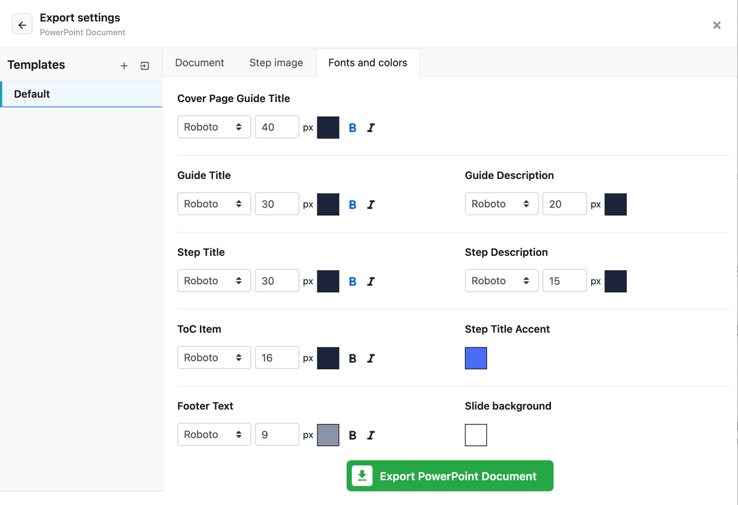Toggle italic for Step Title
This screenshot has height=505, width=738.
click(x=371, y=282)
